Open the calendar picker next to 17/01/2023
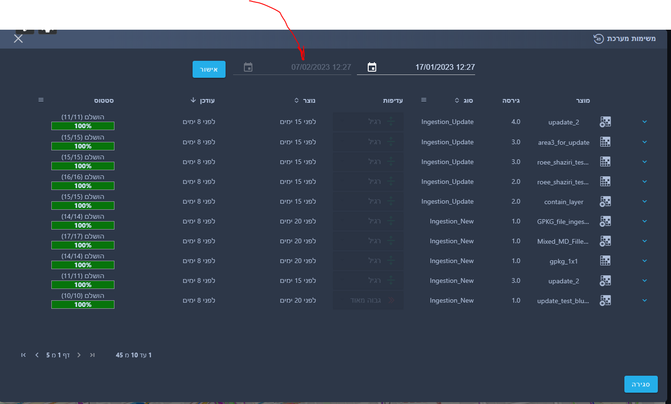The width and height of the screenshot is (671, 404). click(372, 67)
